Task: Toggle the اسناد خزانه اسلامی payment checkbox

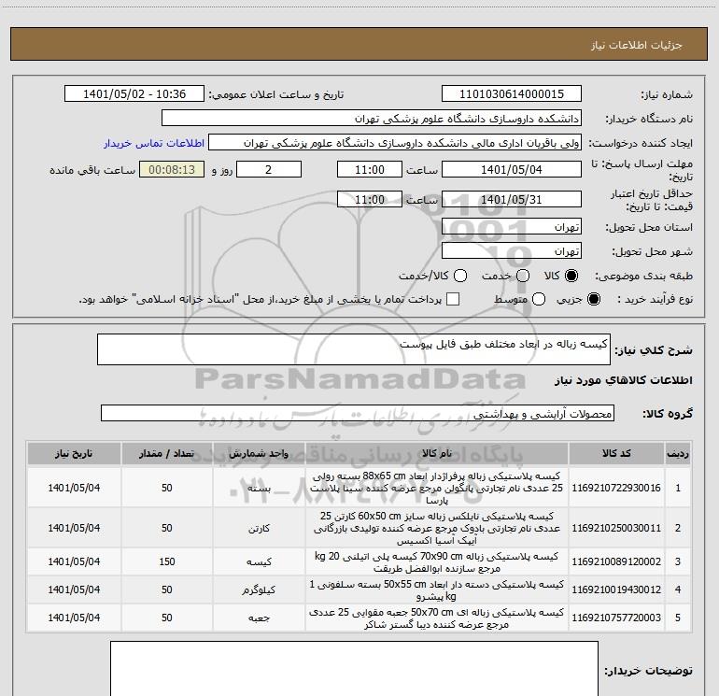Action: click(453, 299)
